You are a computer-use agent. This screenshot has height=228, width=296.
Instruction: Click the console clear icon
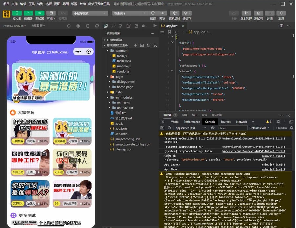169,128
